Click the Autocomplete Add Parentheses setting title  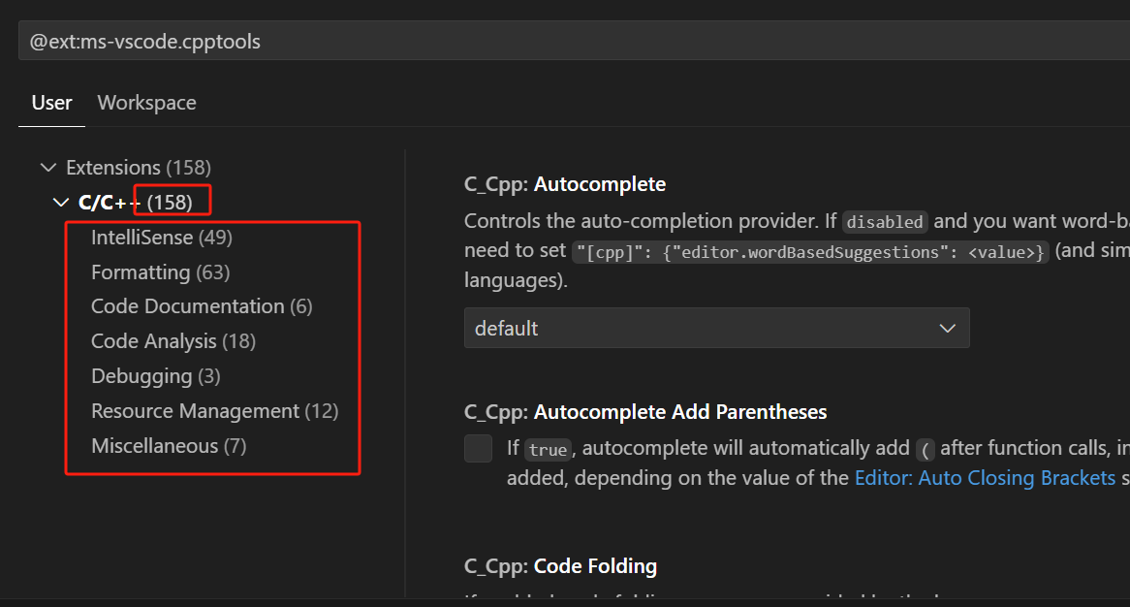tap(645, 412)
